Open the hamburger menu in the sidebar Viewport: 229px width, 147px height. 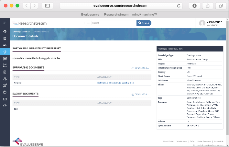tap(5, 23)
